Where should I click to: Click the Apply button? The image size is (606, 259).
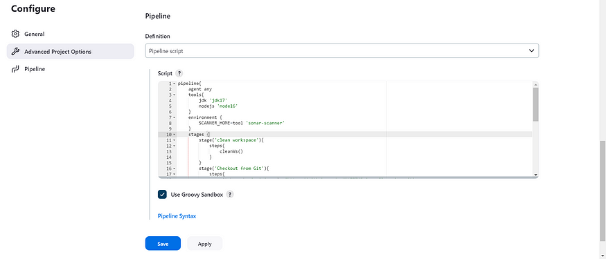click(x=204, y=244)
